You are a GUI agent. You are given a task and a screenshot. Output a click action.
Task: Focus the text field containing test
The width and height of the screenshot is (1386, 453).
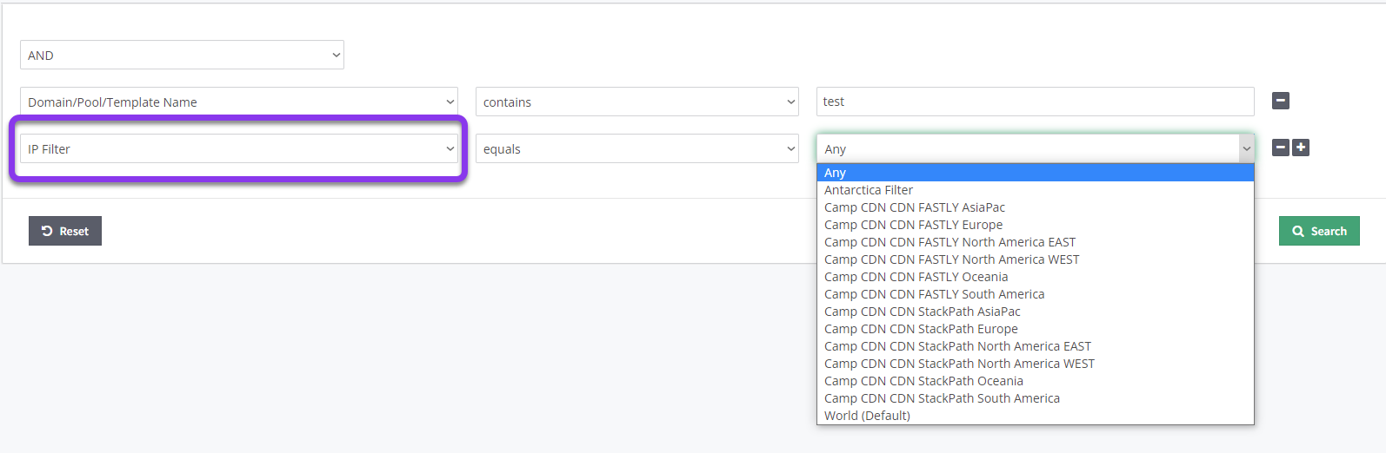click(x=1035, y=102)
